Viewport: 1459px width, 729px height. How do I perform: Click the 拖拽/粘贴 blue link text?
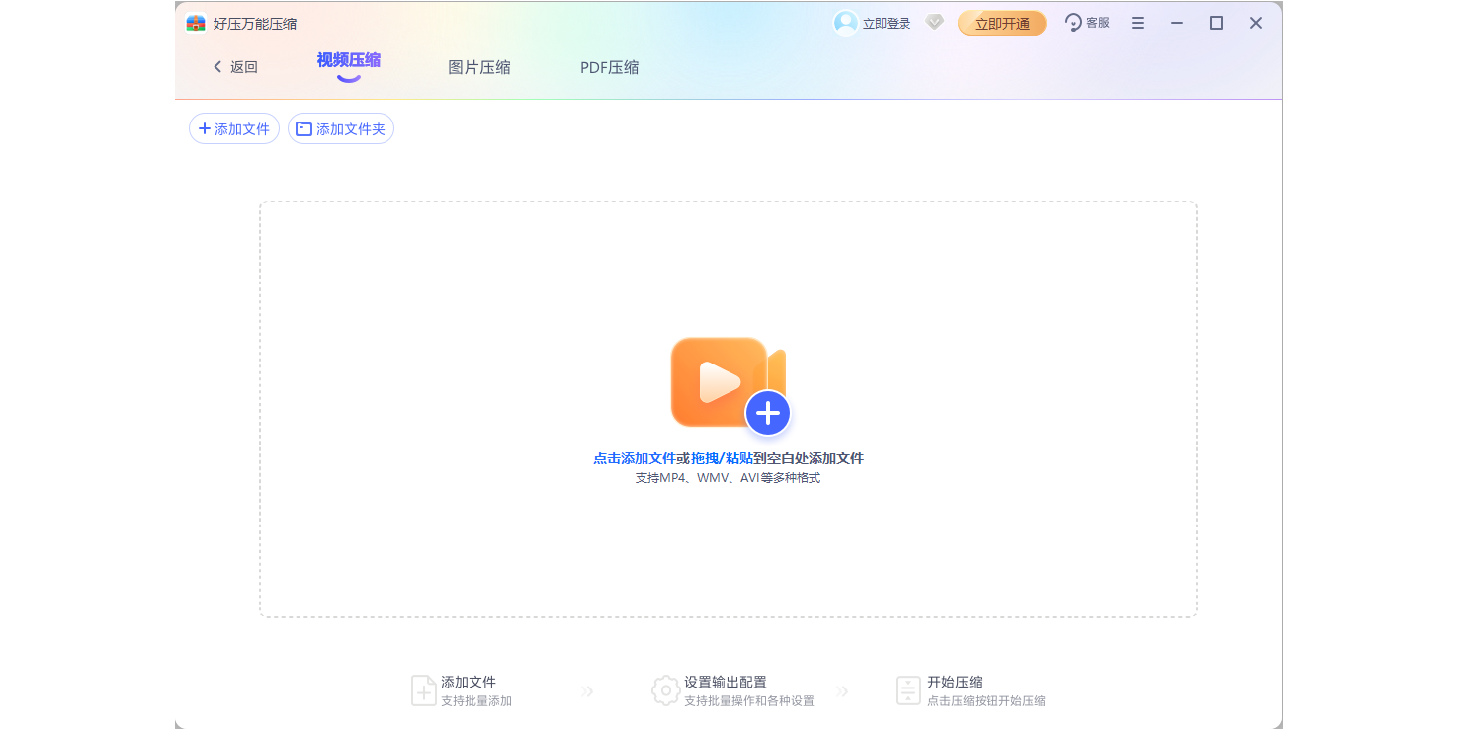click(x=722, y=458)
